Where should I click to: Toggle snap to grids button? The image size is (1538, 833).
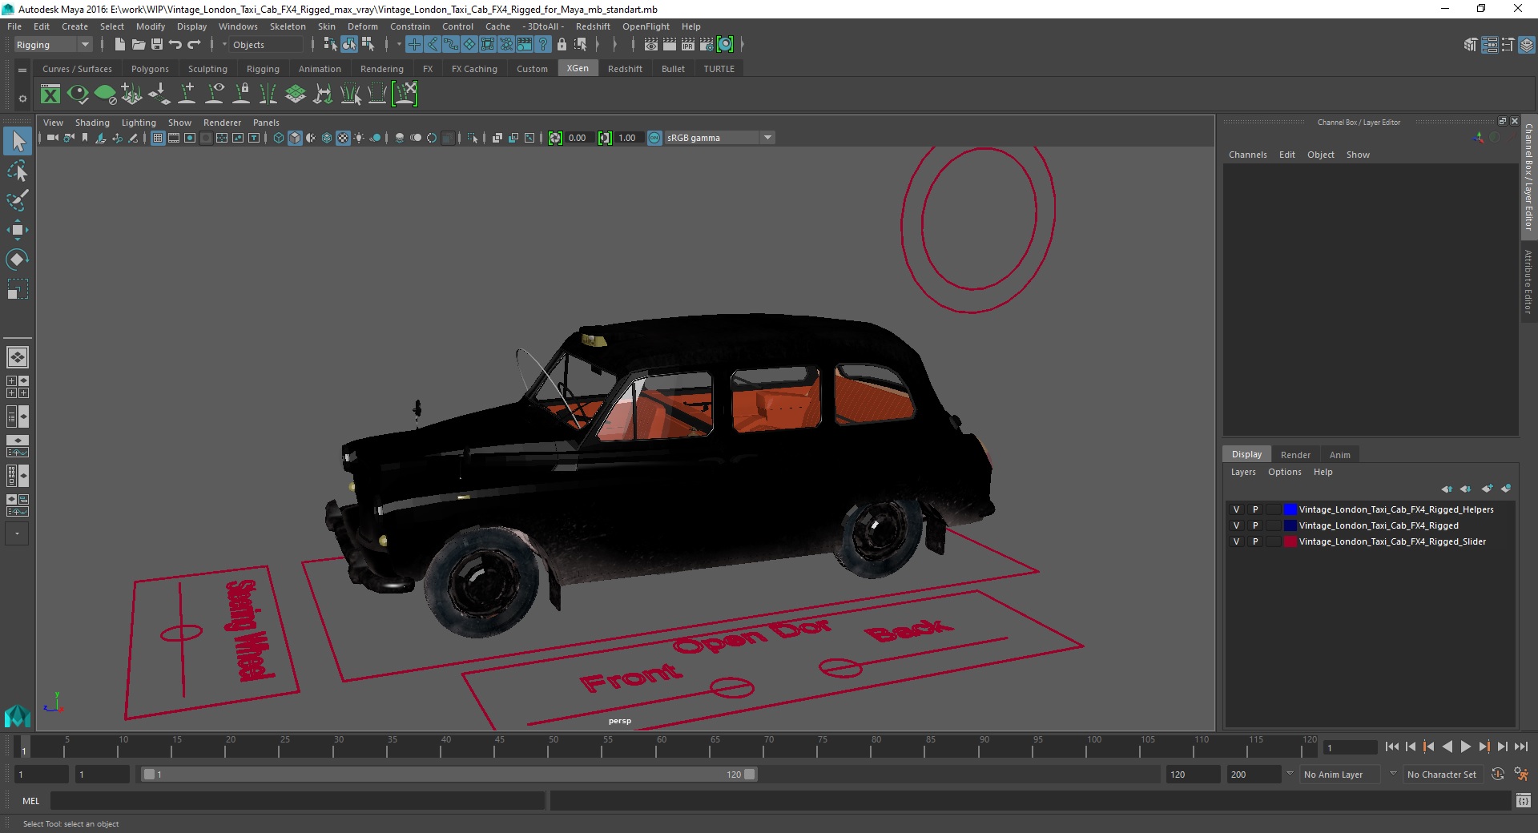point(414,45)
